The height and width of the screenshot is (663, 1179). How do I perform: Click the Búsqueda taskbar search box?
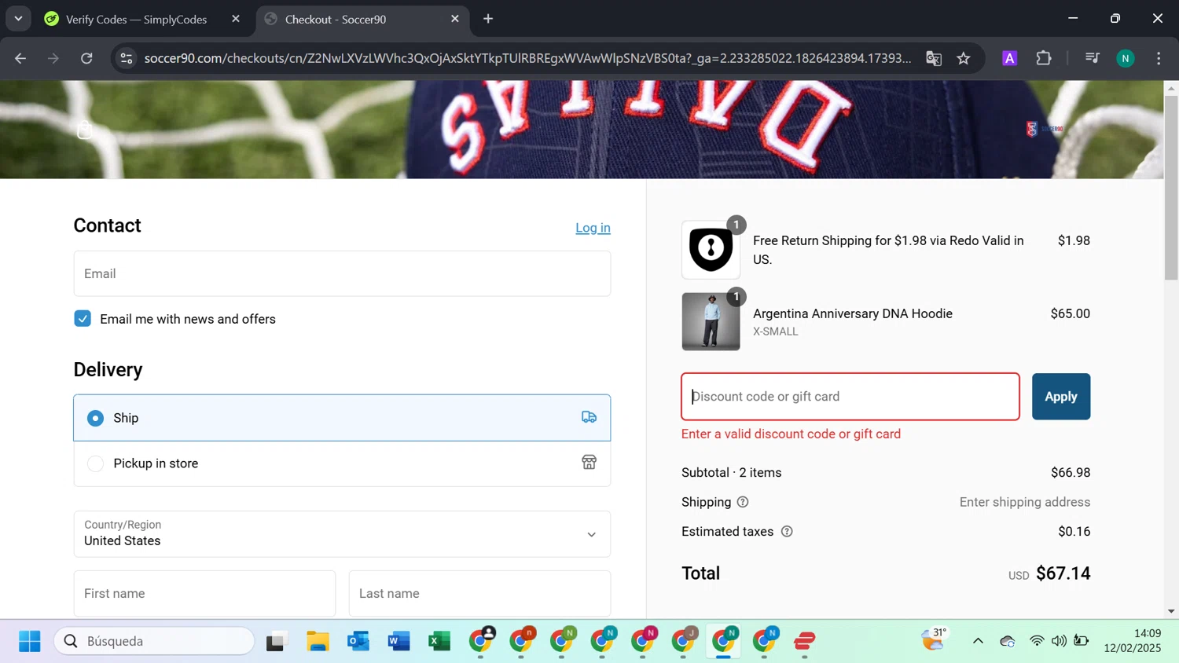[154, 641]
